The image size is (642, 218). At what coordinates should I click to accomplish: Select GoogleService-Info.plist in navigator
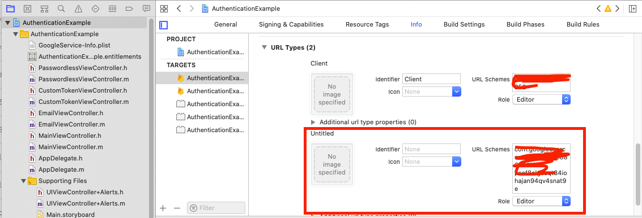tap(74, 45)
